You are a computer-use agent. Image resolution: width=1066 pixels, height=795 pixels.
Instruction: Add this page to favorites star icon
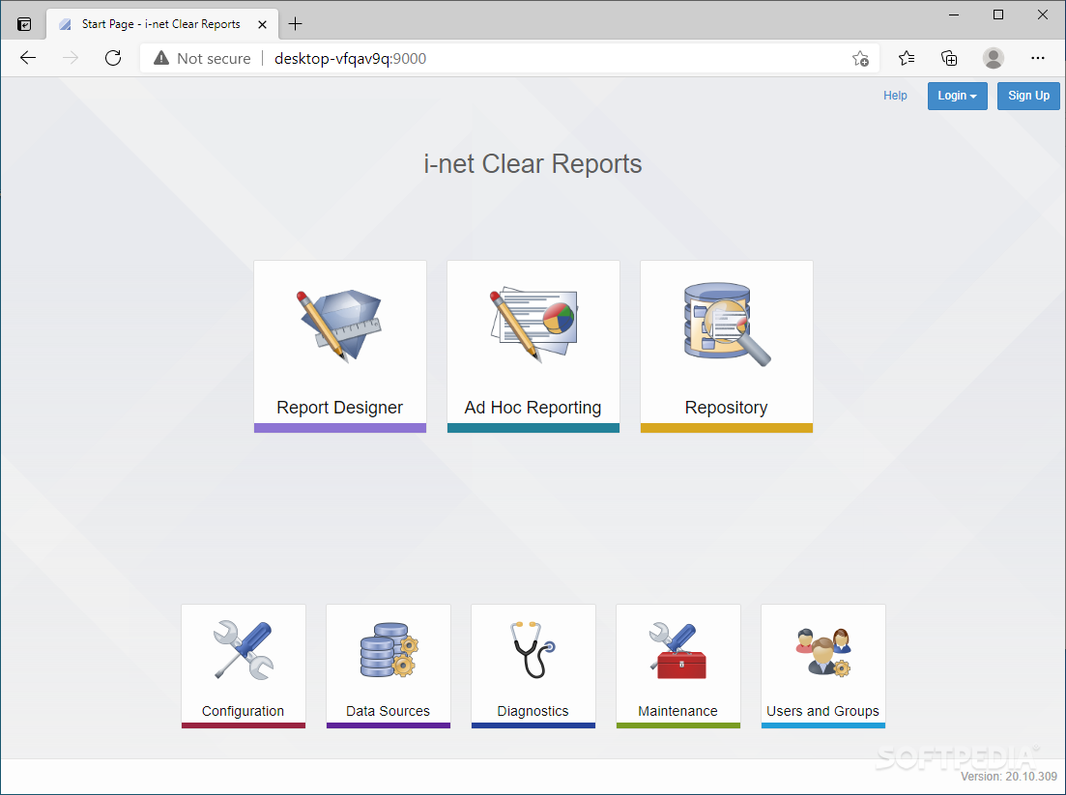coord(860,58)
